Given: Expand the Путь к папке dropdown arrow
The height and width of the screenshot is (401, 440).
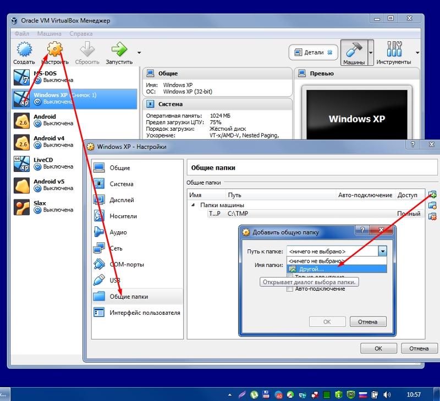Looking at the screenshot, I should point(382,251).
